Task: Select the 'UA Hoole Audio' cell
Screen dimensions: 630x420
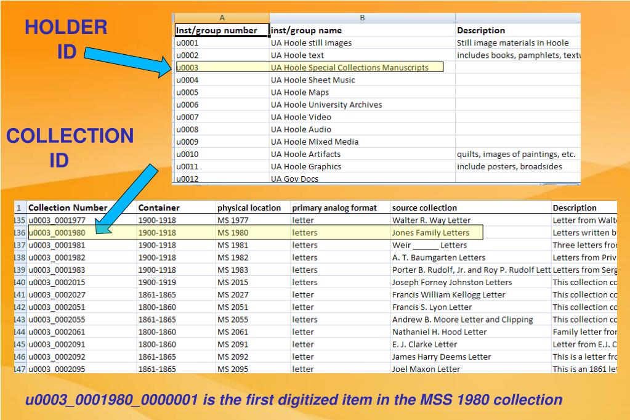Action: point(362,129)
